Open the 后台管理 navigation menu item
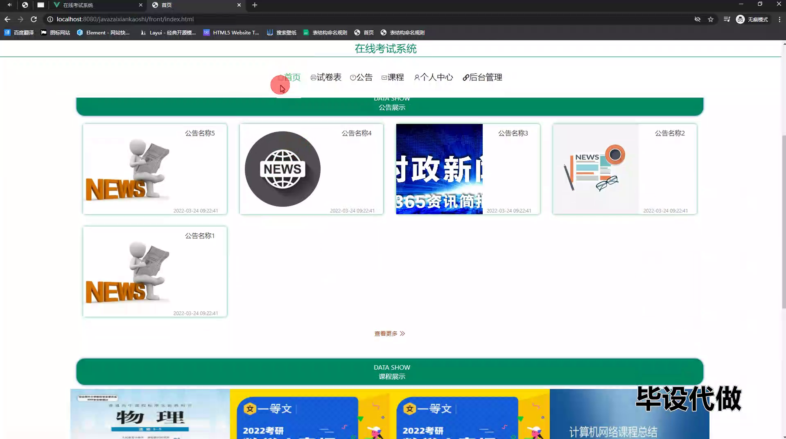The width and height of the screenshot is (786, 439). [x=482, y=77]
